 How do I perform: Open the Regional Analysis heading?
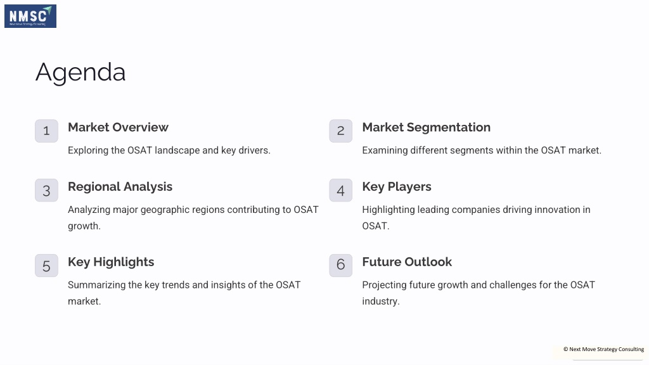pos(120,187)
